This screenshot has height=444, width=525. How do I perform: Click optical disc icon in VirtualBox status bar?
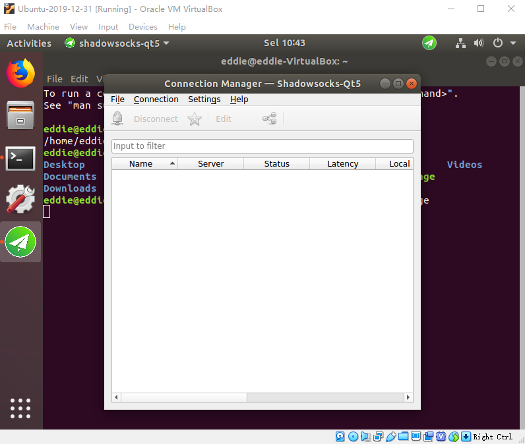[353, 436]
